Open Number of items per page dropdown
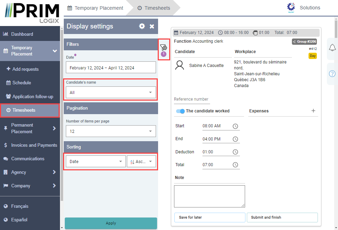This screenshot has width=338, height=230. [111, 131]
